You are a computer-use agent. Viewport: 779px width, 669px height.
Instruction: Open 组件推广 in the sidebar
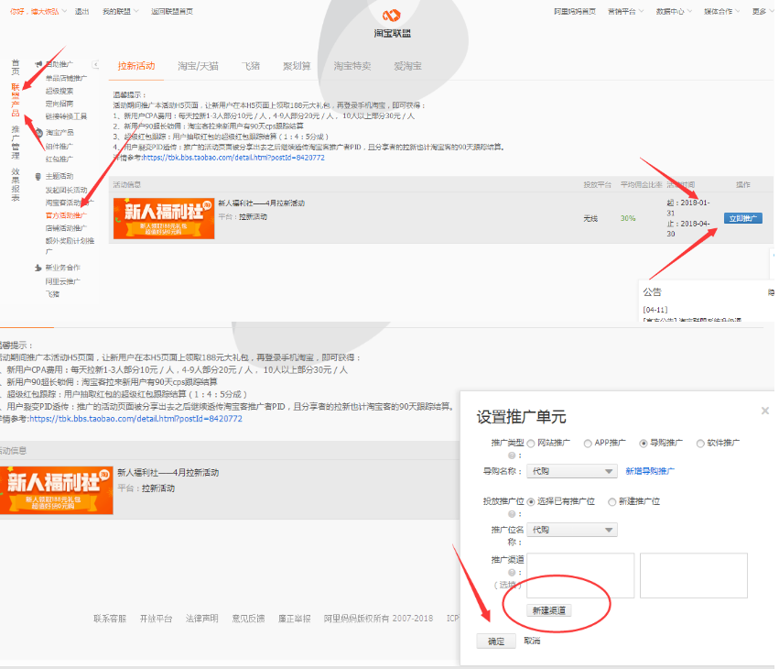tap(60, 147)
